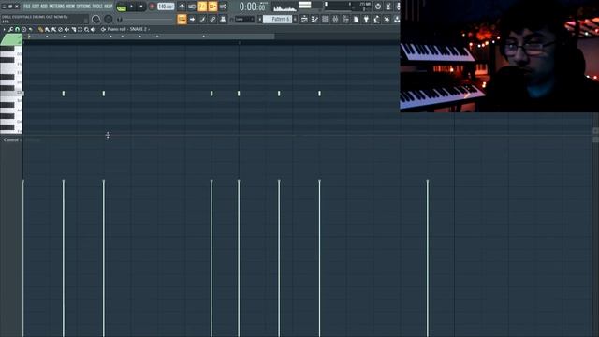Click the Record button
599x337 pixels.
pos(152,7)
